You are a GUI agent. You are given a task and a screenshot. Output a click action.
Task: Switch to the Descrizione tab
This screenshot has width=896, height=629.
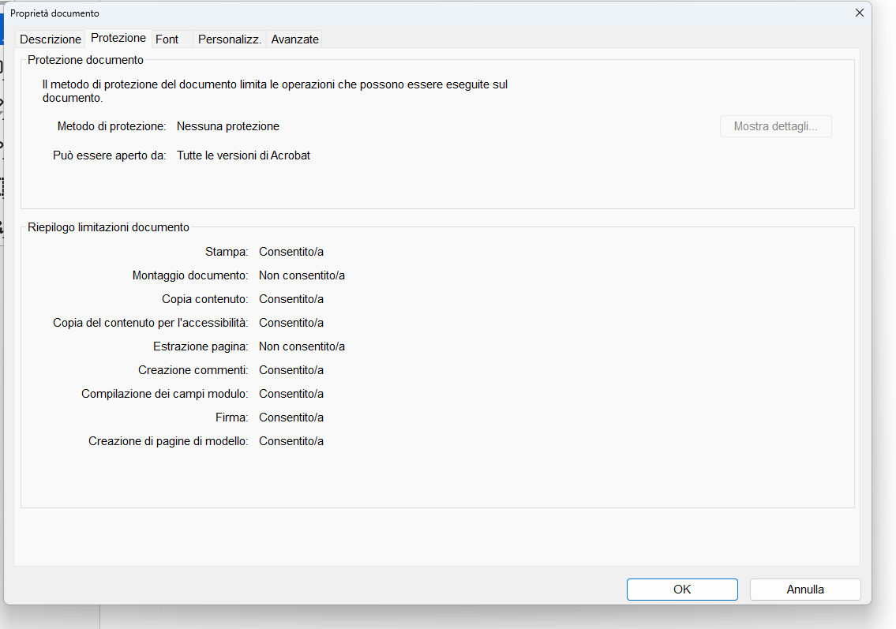tap(51, 39)
